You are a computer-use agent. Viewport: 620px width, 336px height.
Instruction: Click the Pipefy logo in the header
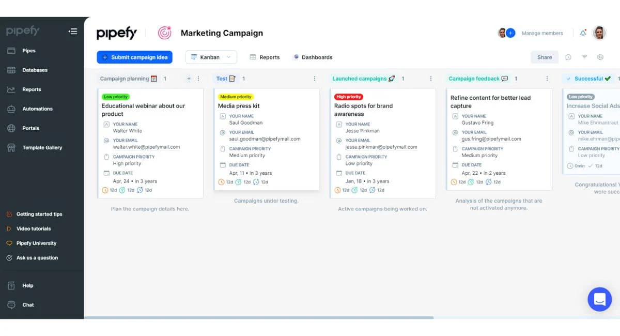click(117, 34)
